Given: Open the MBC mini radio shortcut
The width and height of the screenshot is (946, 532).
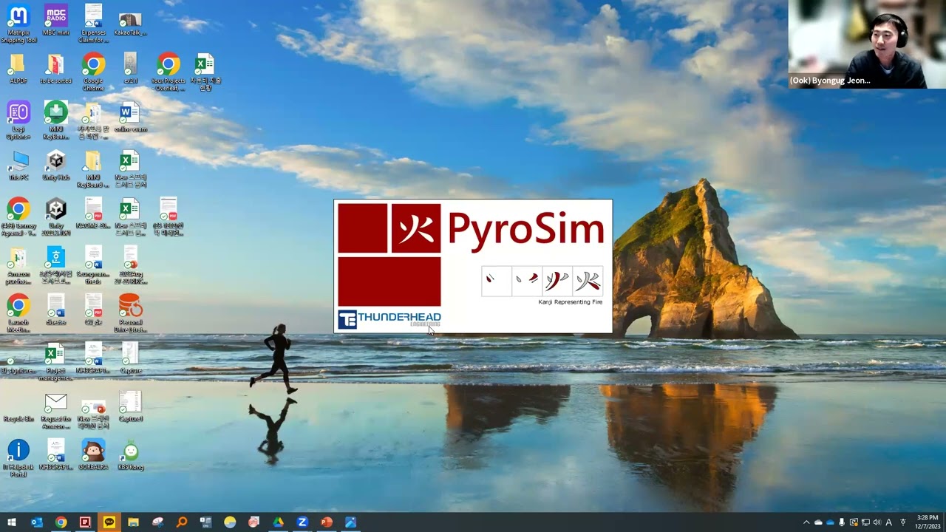Looking at the screenshot, I should click(56, 20).
